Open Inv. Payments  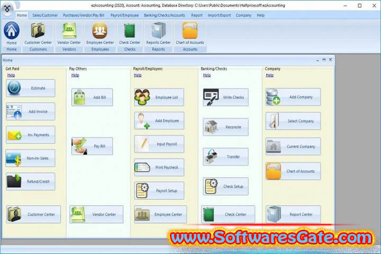tap(31, 134)
